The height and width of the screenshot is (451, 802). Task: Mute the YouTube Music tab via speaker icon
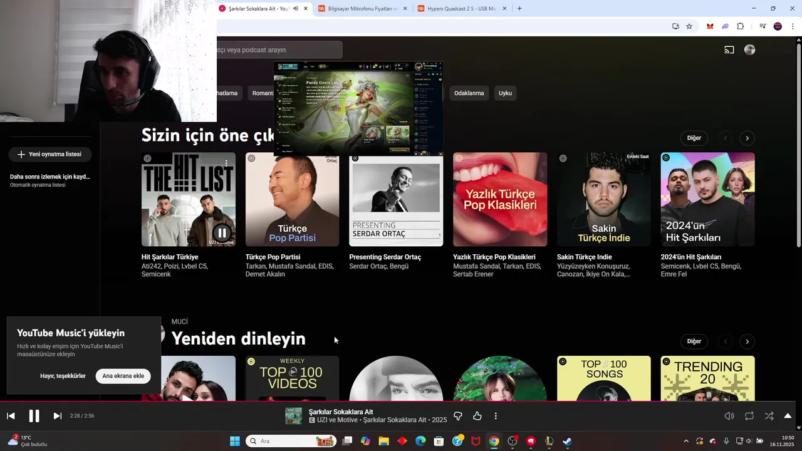pyautogui.click(x=296, y=9)
